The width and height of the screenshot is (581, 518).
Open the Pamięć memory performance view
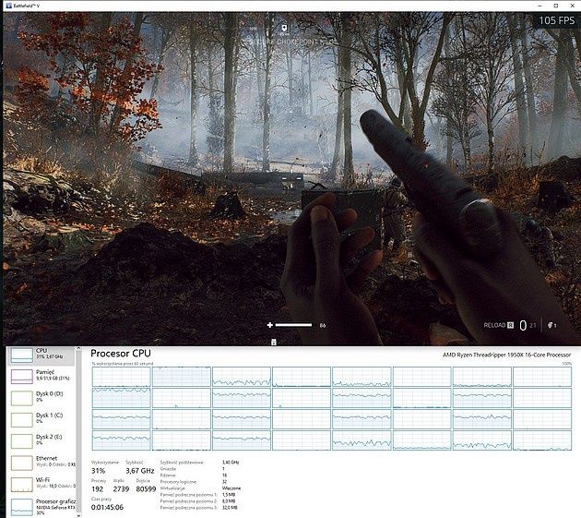[41, 376]
